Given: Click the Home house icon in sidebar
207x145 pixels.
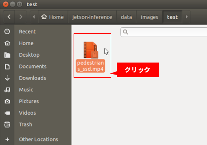Looking at the screenshot, I should coord(7,43).
